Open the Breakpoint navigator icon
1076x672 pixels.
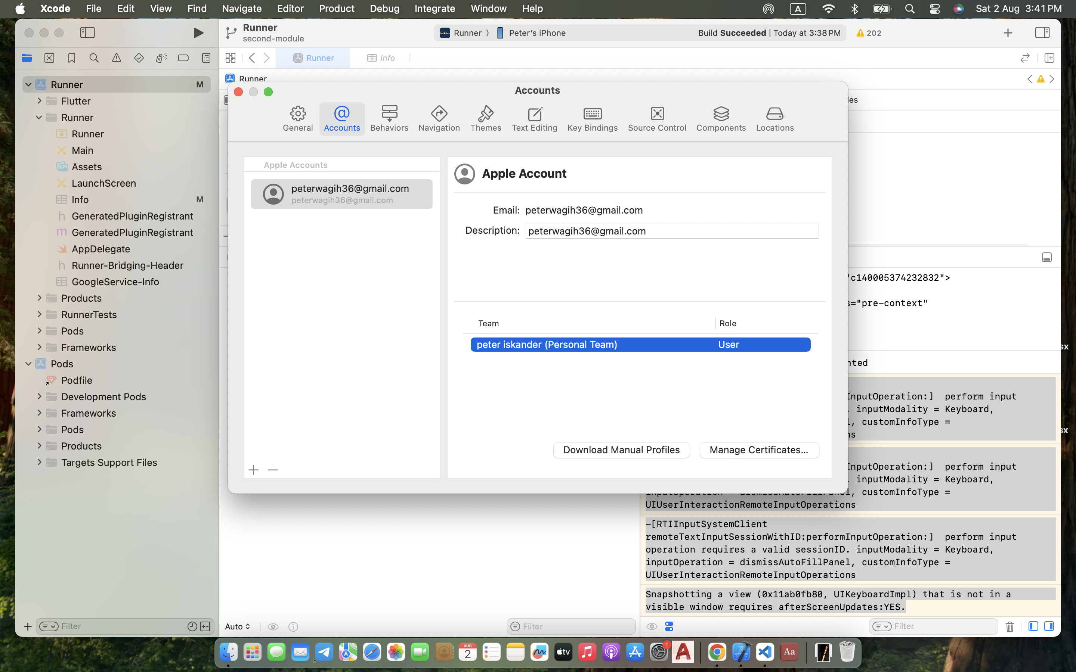point(183,58)
